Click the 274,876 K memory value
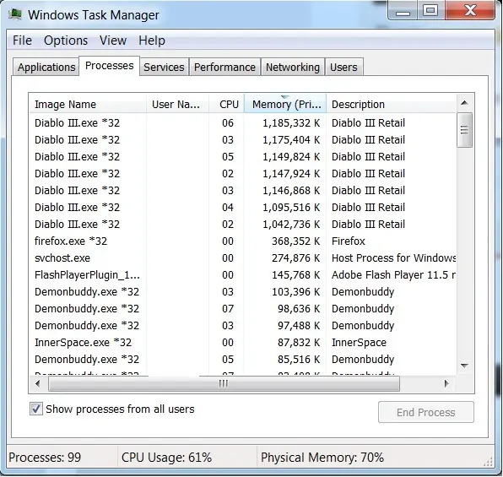Image resolution: width=503 pixels, height=477 pixels. (x=295, y=258)
